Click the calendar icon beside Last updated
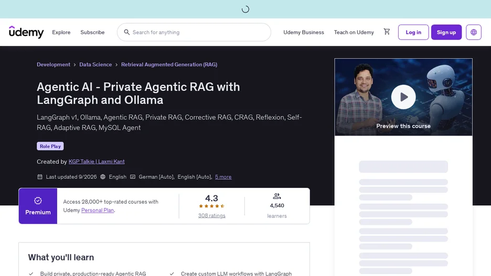Screen dimensions: 491x276 40,177
